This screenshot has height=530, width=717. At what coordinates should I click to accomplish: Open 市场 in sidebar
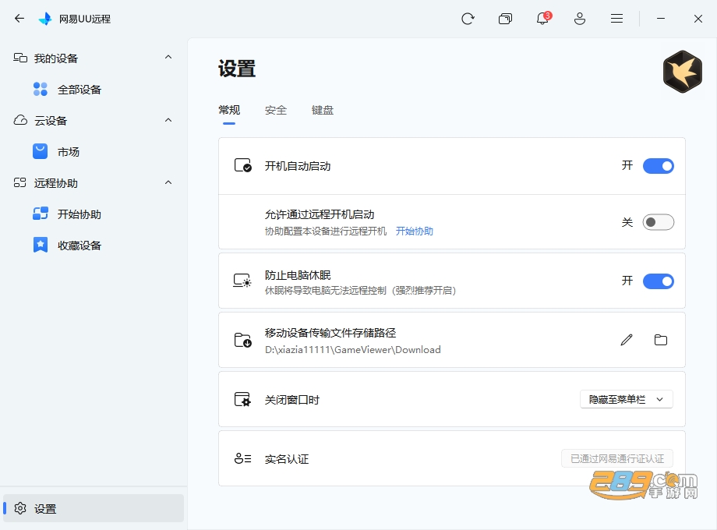94,151
